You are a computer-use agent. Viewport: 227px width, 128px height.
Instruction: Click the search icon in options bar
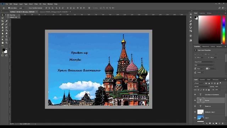pos(220,8)
